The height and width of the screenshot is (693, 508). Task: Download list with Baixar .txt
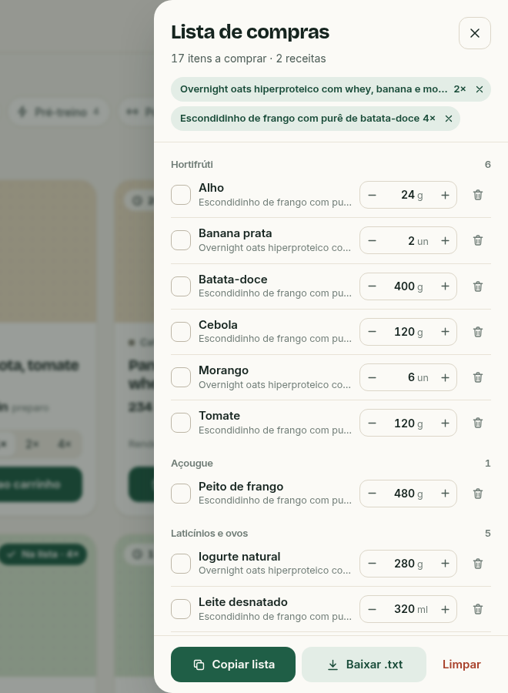[x=364, y=665]
